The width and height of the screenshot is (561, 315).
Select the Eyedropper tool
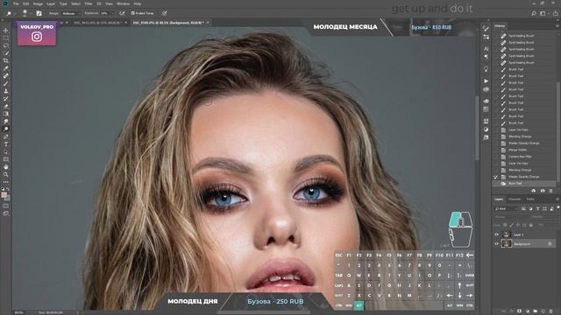coord(6,68)
